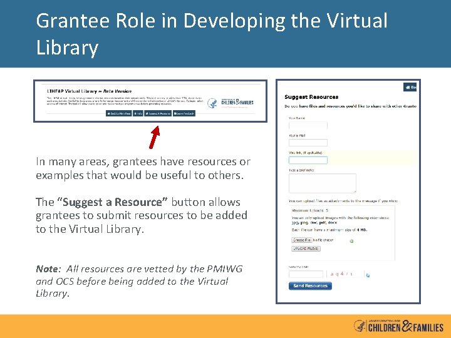Click the HHS eagle logo icon

click(x=212, y=103)
